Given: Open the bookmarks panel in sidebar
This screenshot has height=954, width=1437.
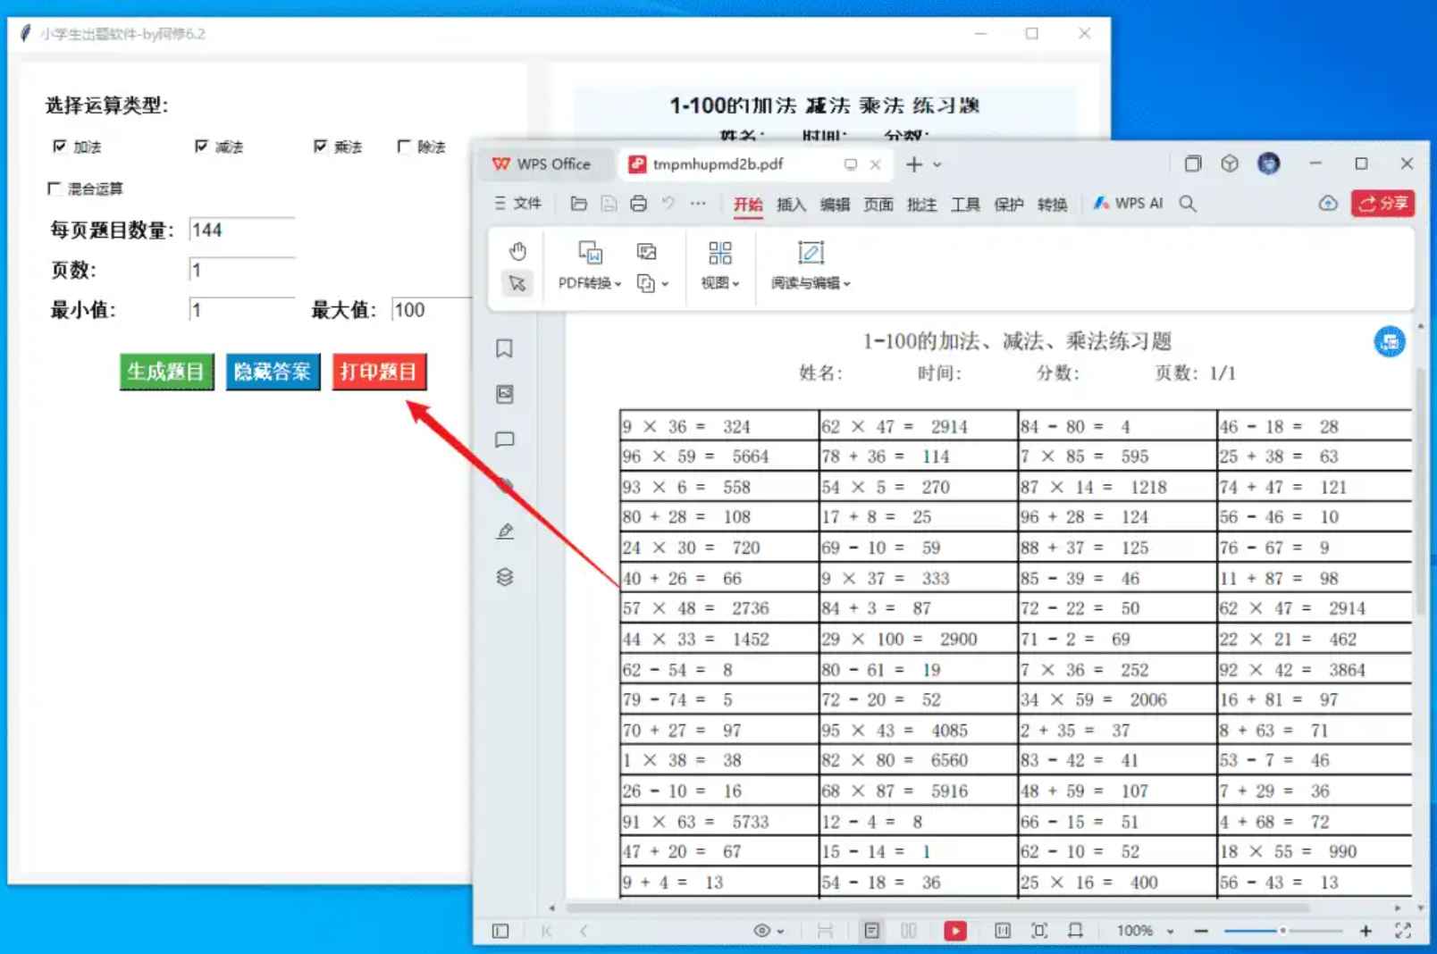Looking at the screenshot, I should [x=506, y=350].
